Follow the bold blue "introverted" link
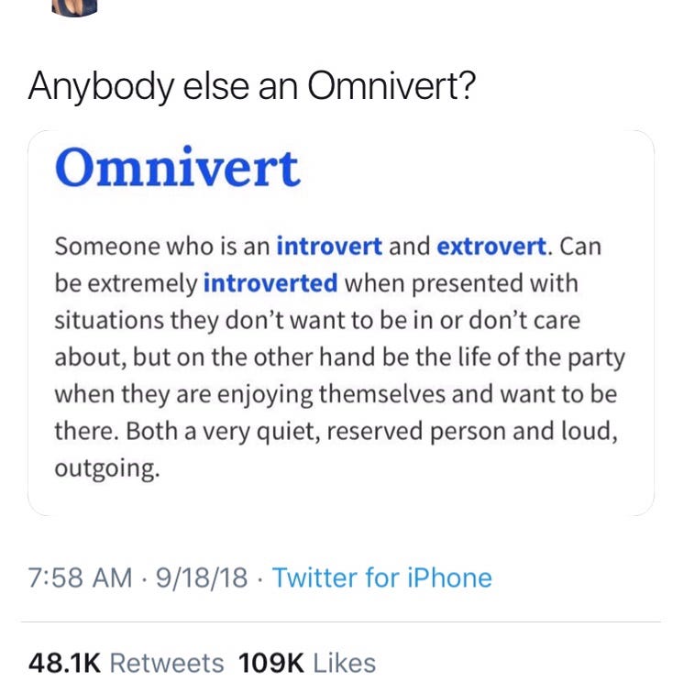684x693 pixels. 270,283
